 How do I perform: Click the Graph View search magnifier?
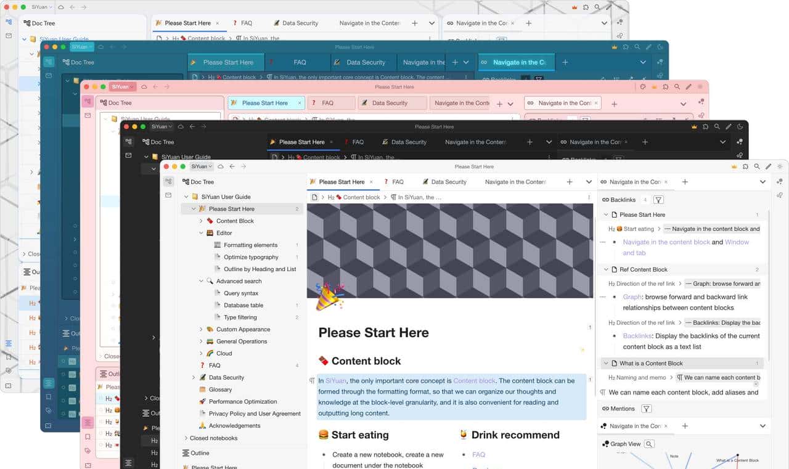[649, 444]
